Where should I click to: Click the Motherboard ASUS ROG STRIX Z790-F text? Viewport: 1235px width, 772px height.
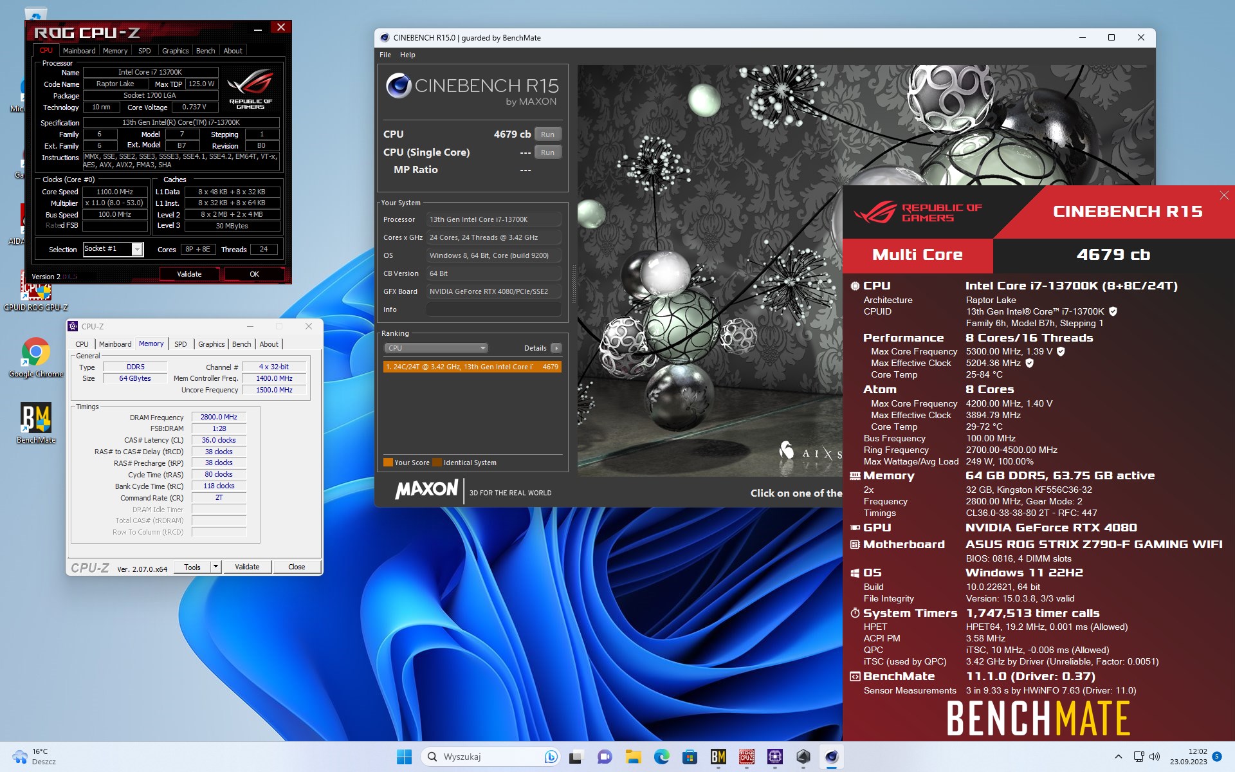click(1094, 544)
